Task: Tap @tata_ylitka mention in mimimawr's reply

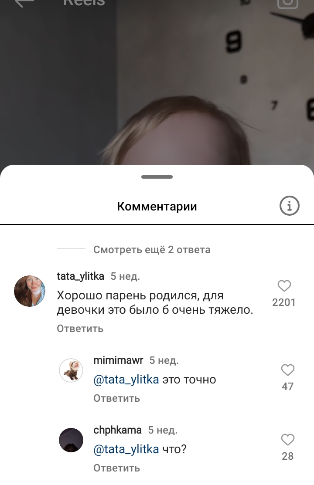Action: pos(126,380)
